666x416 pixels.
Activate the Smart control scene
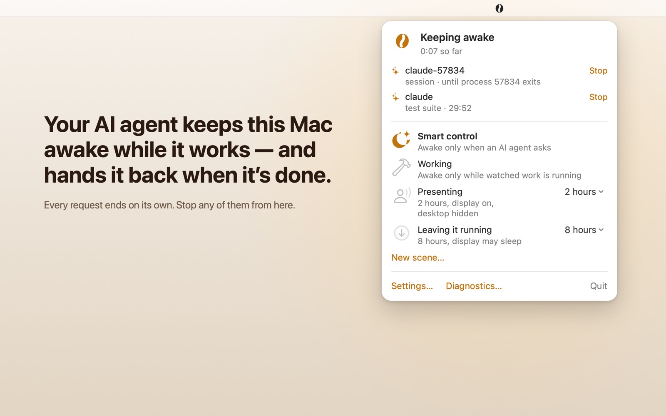[x=499, y=141]
